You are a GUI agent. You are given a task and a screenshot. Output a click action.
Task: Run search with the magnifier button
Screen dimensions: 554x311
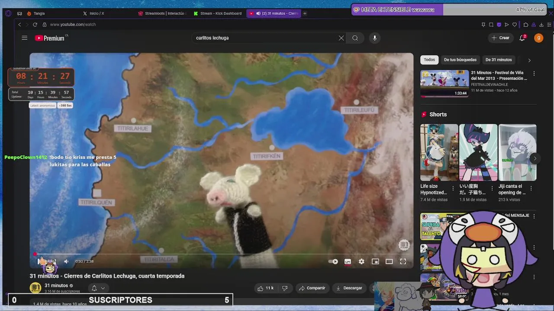(x=355, y=38)
